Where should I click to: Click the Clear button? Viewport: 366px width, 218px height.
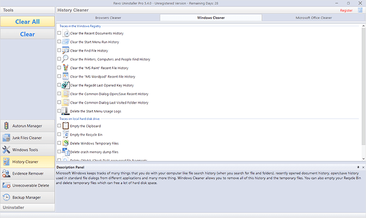pyautogui.click(x=28, y=34)
